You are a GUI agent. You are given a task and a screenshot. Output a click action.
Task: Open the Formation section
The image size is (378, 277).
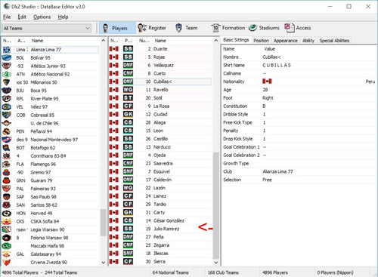click(x=228, y=28)
